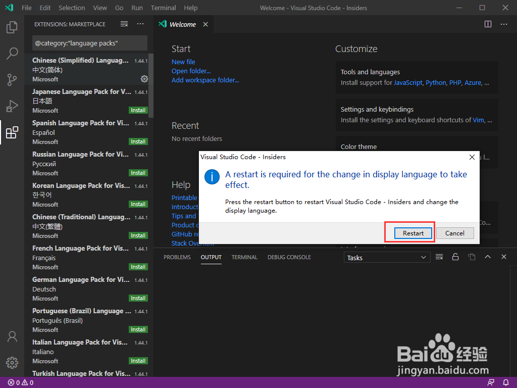517x388 pixels.
Task: Close the restart dialog with X
Action: coord(472,157)
